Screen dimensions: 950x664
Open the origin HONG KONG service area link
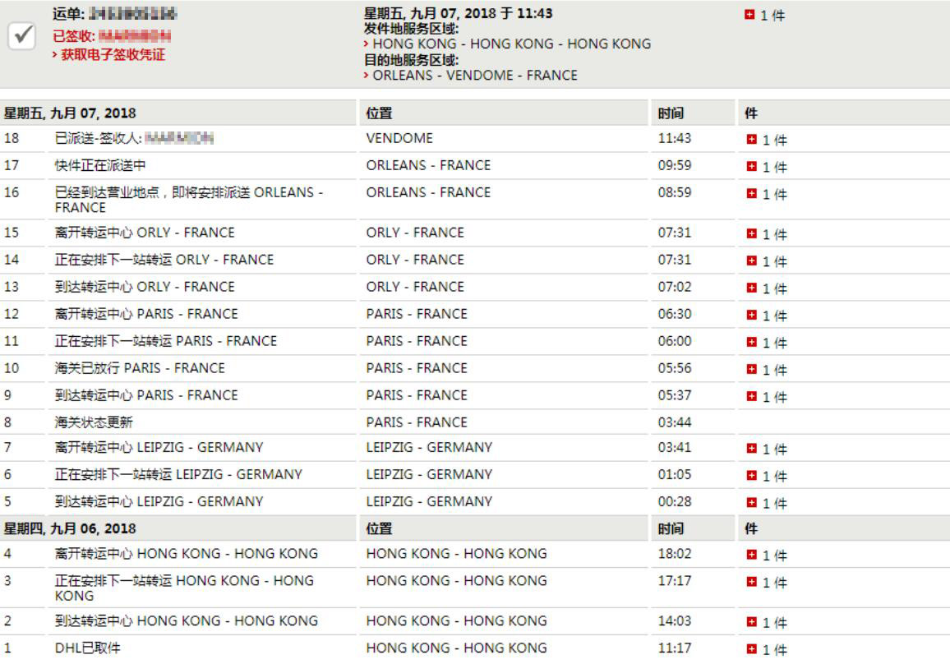click(x=511, y=44)
